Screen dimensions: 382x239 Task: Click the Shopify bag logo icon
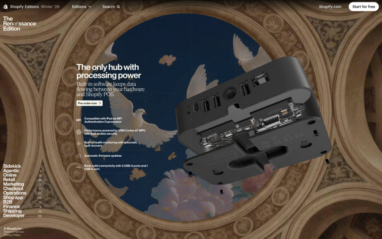tap(5, 7)
